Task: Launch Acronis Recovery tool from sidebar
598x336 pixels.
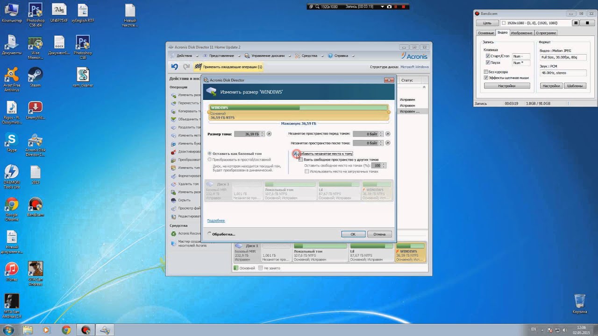Action: [x=186, y=233]
